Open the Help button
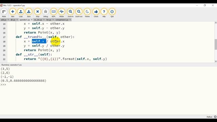 click(104, 13)
